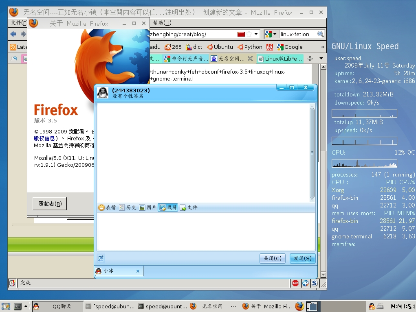Click the S status bar icon
The height and width of the screenshot is (312, 416).
[315, 284]
